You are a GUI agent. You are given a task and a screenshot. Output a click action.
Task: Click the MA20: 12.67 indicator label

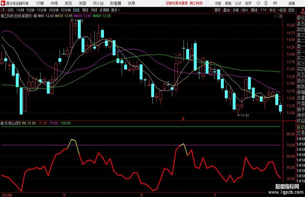tap(83, 16)
